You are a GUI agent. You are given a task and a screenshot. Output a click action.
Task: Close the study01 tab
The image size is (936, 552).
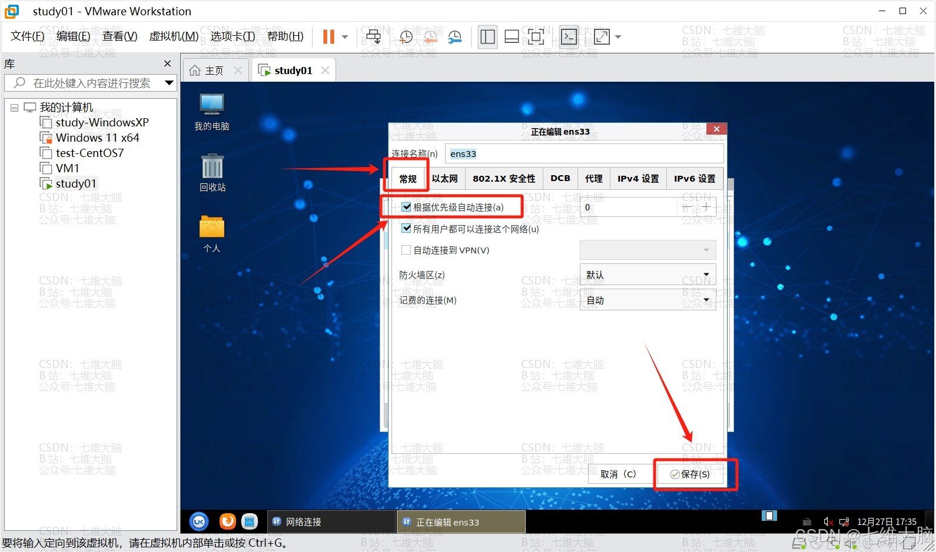(x=325, y=71)
